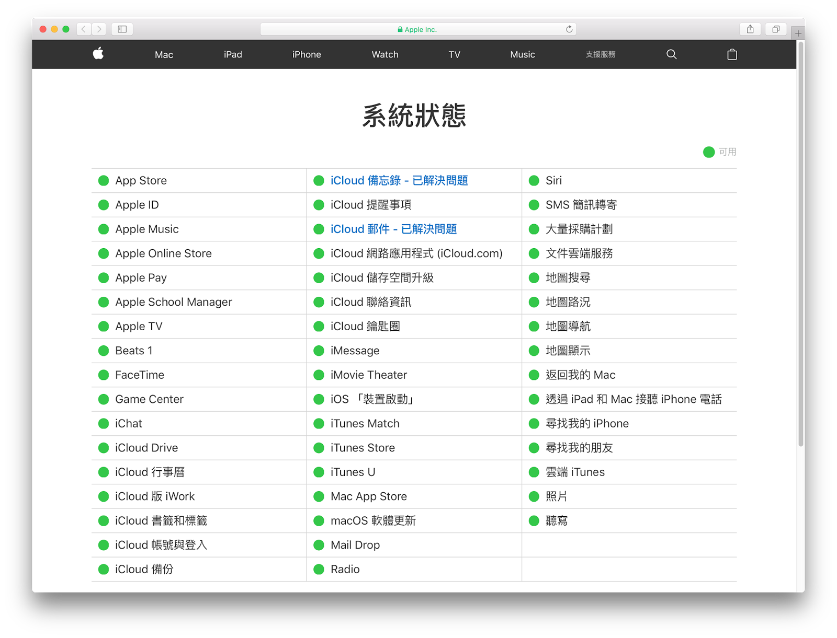The width and height of the screenshot is (837, 638).
Task: Click 地圖導航 entry
Action: [568, 327]
